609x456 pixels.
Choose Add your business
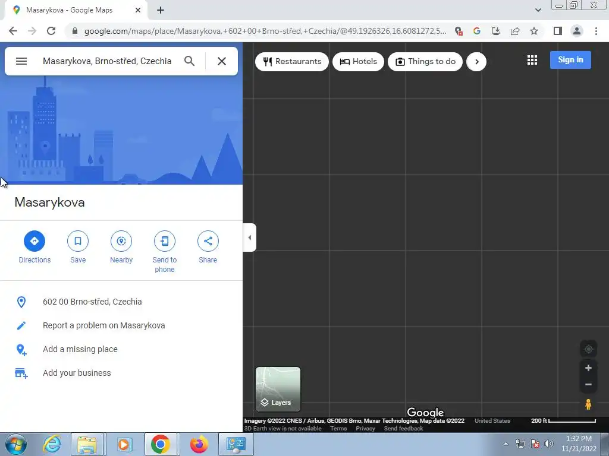click(x=77, y=373)
